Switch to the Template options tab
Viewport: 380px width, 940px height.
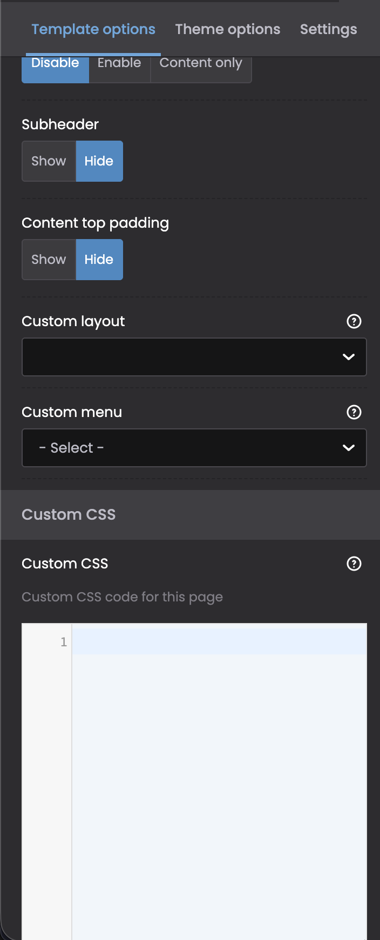tap(93, 29)
